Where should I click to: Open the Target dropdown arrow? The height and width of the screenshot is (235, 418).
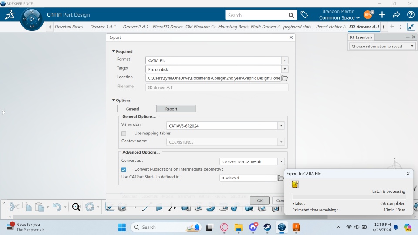tap(285, 69)
